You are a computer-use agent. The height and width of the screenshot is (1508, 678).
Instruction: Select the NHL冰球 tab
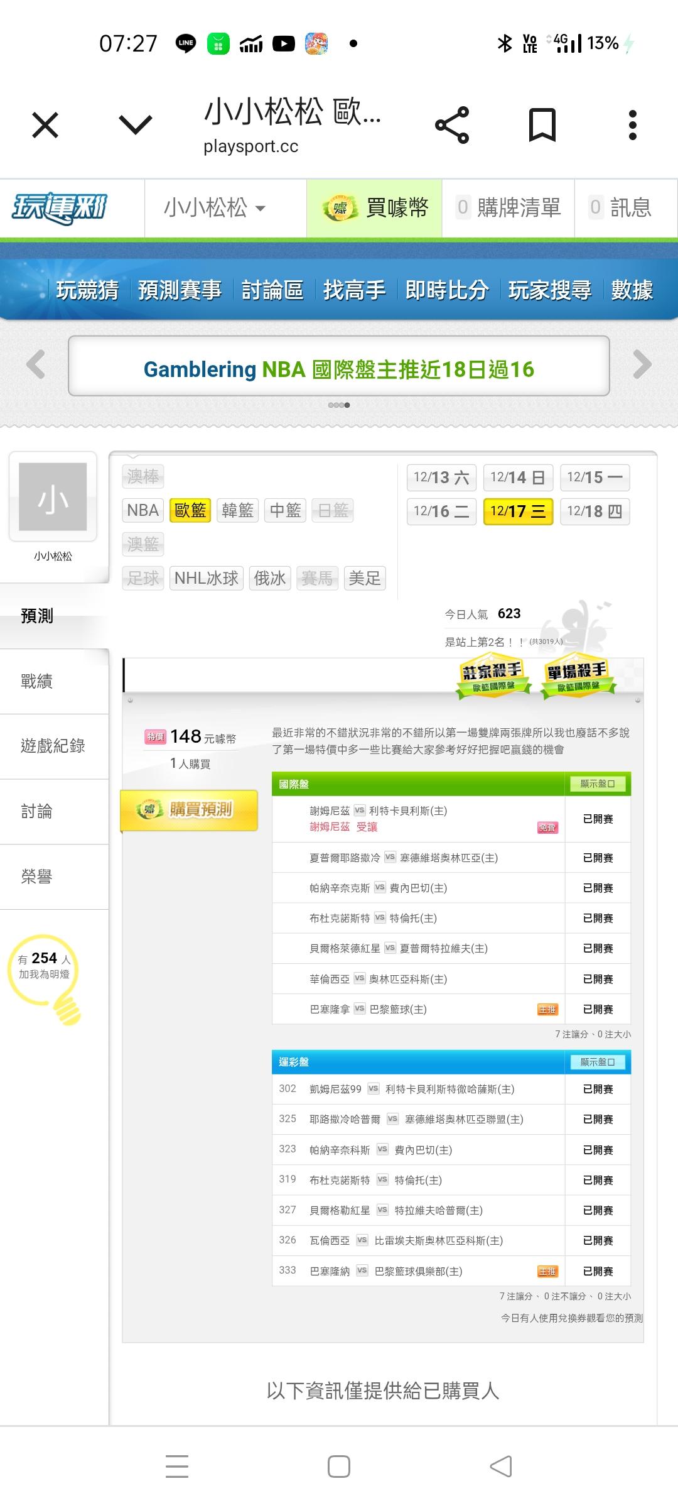[x=207, y=578]
